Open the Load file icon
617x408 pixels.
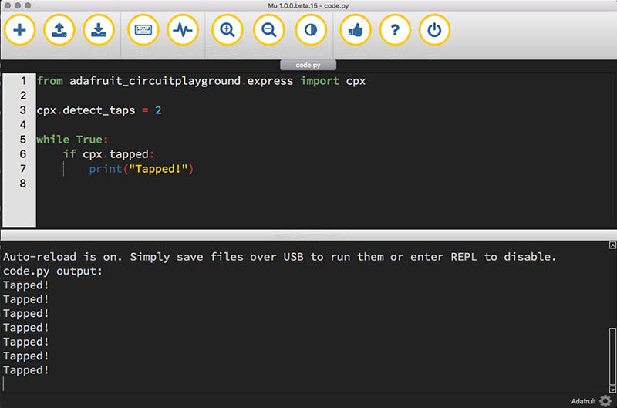click(59, 31)
